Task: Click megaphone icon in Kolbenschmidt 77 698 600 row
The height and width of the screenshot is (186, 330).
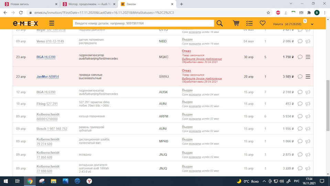Action: (x=308, y=169)
